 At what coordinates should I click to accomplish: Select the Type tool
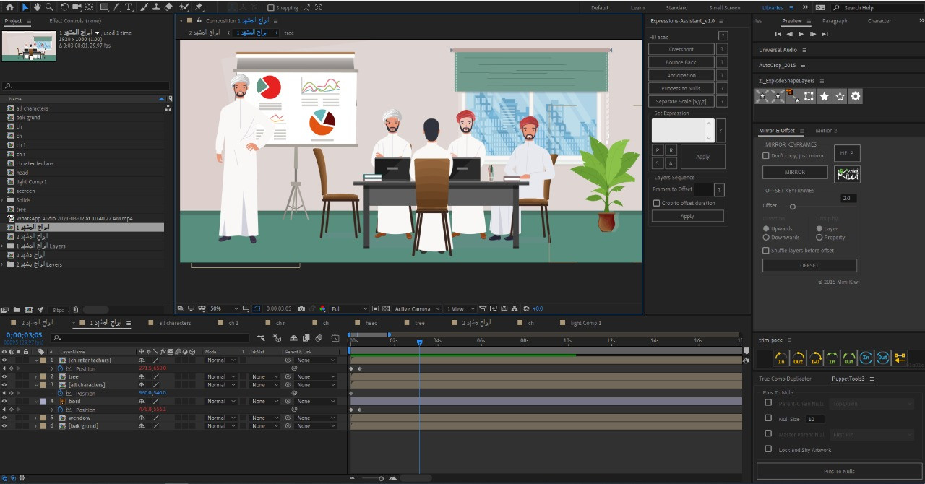[x=129, y=7]
